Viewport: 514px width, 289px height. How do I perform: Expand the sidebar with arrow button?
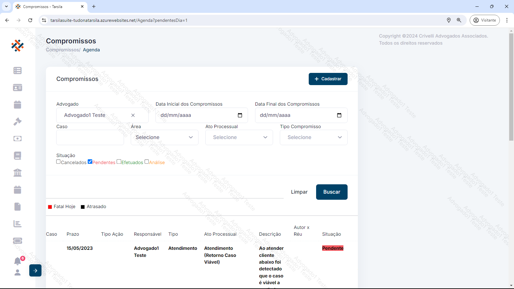[x=35, y=270]
